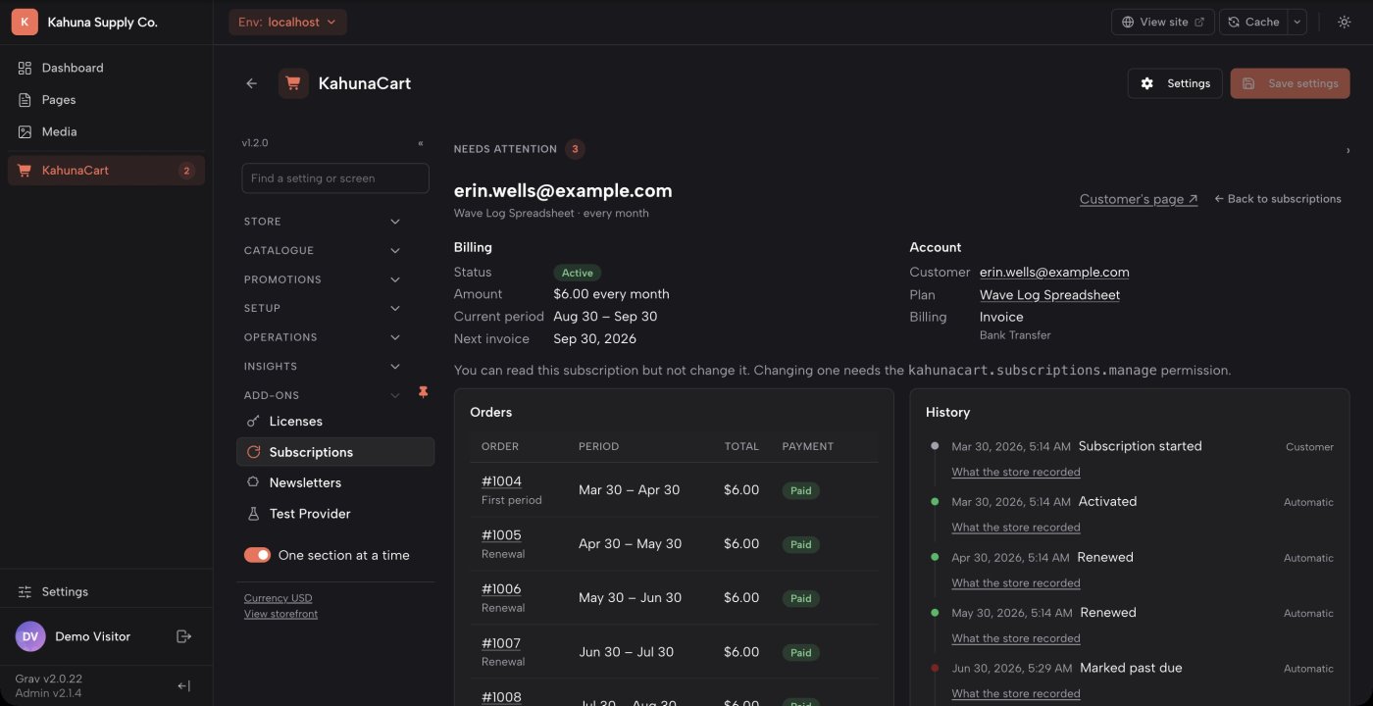Select the Licenses add-on item
The width and height of the screenshot is (1373, 706).
click(335, 422)
